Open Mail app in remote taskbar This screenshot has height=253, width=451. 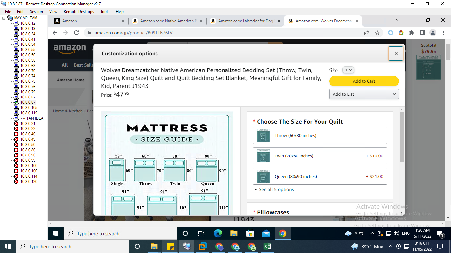266,233
